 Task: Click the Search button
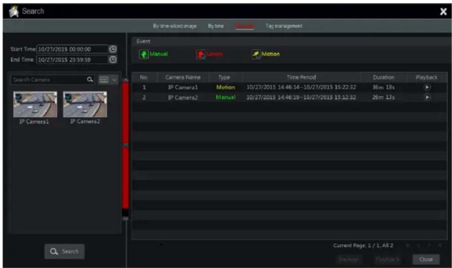tap(65, 251)
